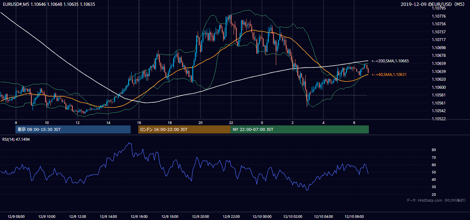Screen dimensions: 470x220
Task: Click price axis value 1.10698
Action: click(x=439, y=48)
